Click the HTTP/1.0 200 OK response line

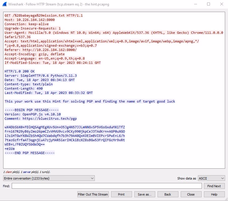click(20, 71)
